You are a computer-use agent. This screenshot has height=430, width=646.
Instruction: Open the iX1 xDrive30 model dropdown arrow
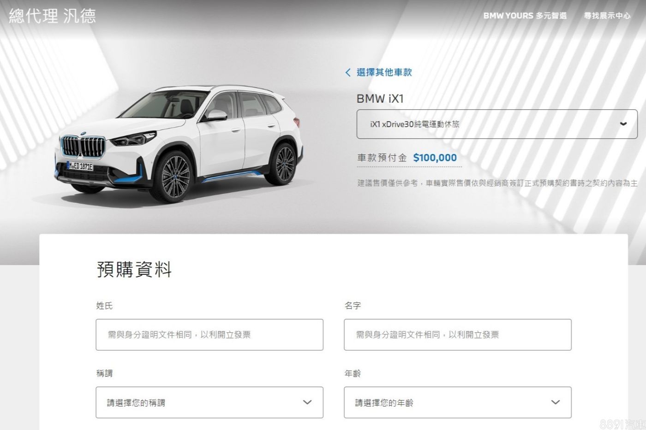click(623, 124)
